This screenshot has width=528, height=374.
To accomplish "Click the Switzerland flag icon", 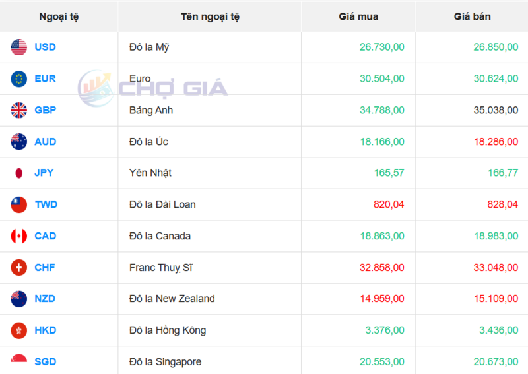I will [x=18, y=268].
